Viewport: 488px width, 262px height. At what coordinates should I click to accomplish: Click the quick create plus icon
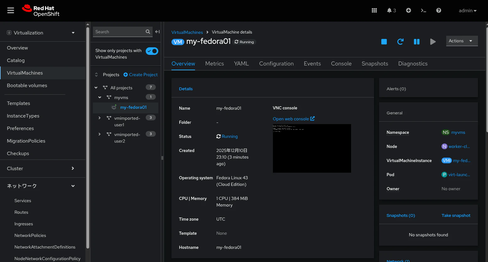tap(409, 10)
